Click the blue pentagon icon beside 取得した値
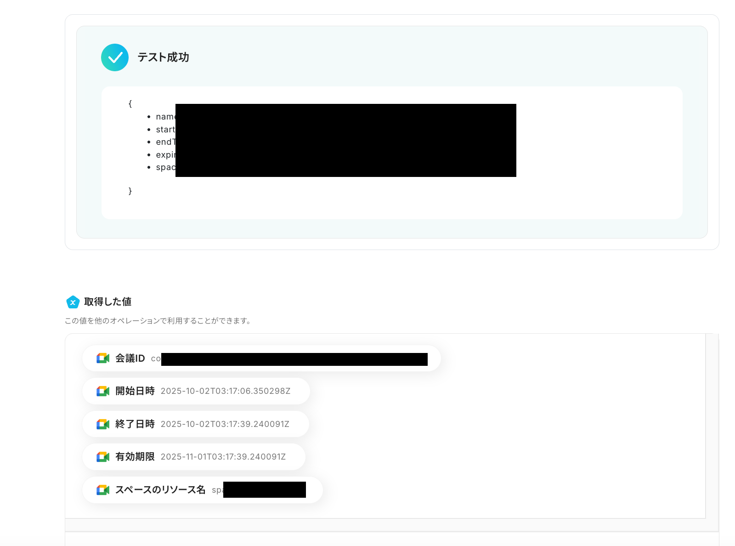 [x=73, y=302]
